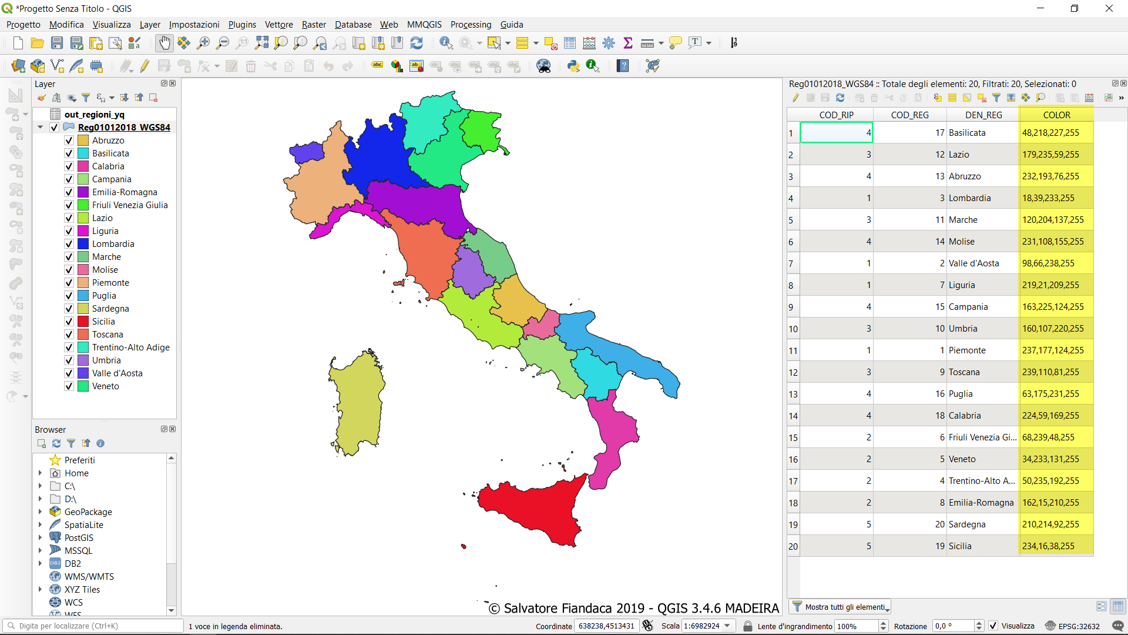Click the EPSG:32632 CRS button
1128x635 pixels.
1073,626
